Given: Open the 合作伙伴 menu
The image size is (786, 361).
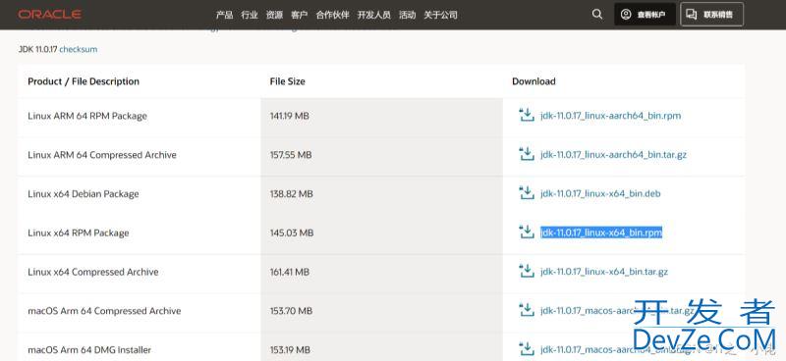Looking at the screenshot, I should click(x=332, y=15).
